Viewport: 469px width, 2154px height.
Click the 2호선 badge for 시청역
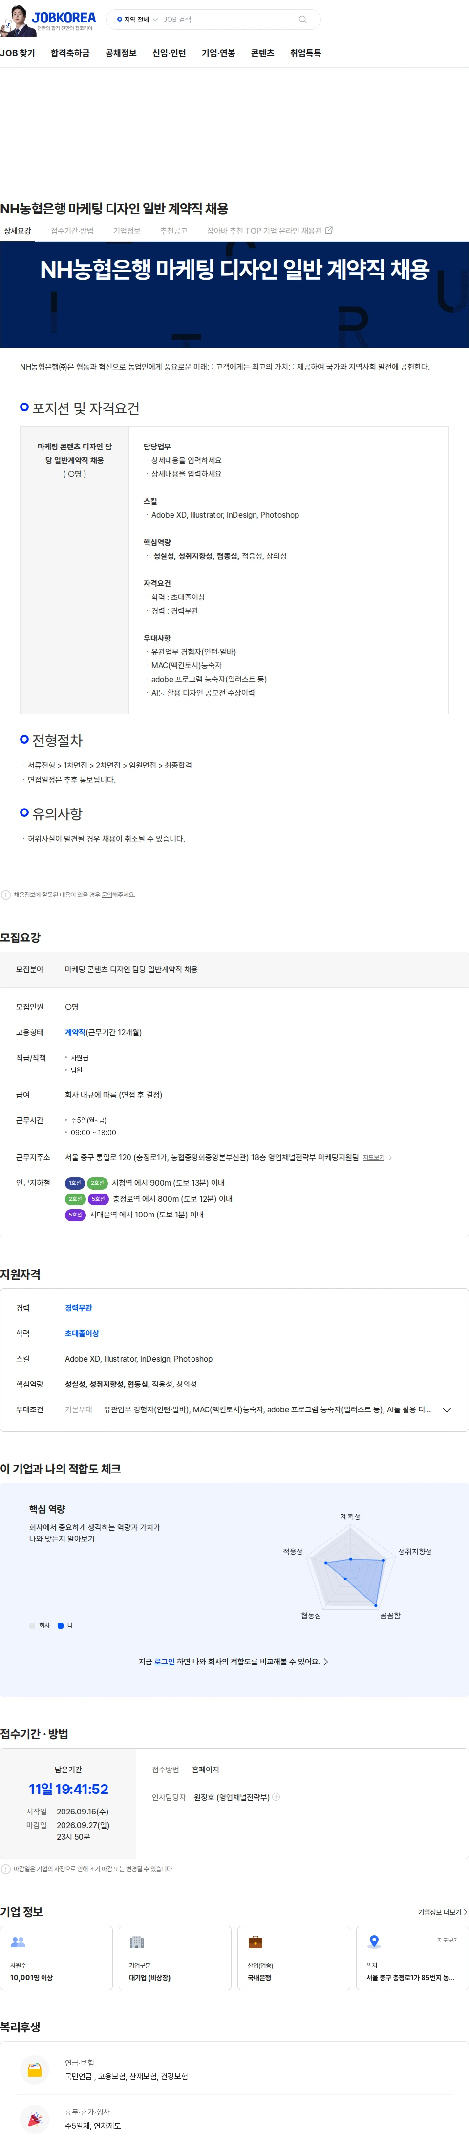pos(97,1183)
